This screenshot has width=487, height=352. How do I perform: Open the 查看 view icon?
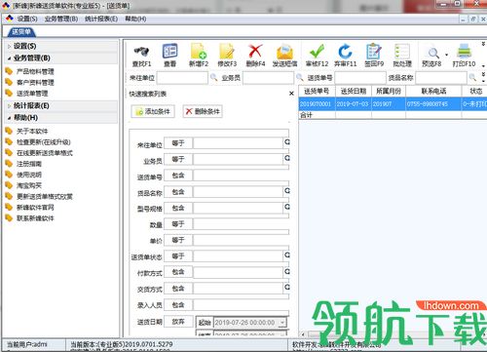[x=169, y=52]
